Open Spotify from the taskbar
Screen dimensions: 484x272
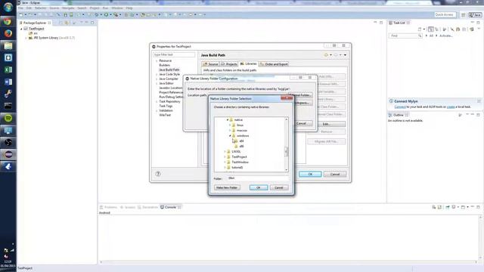coord(8,118)
